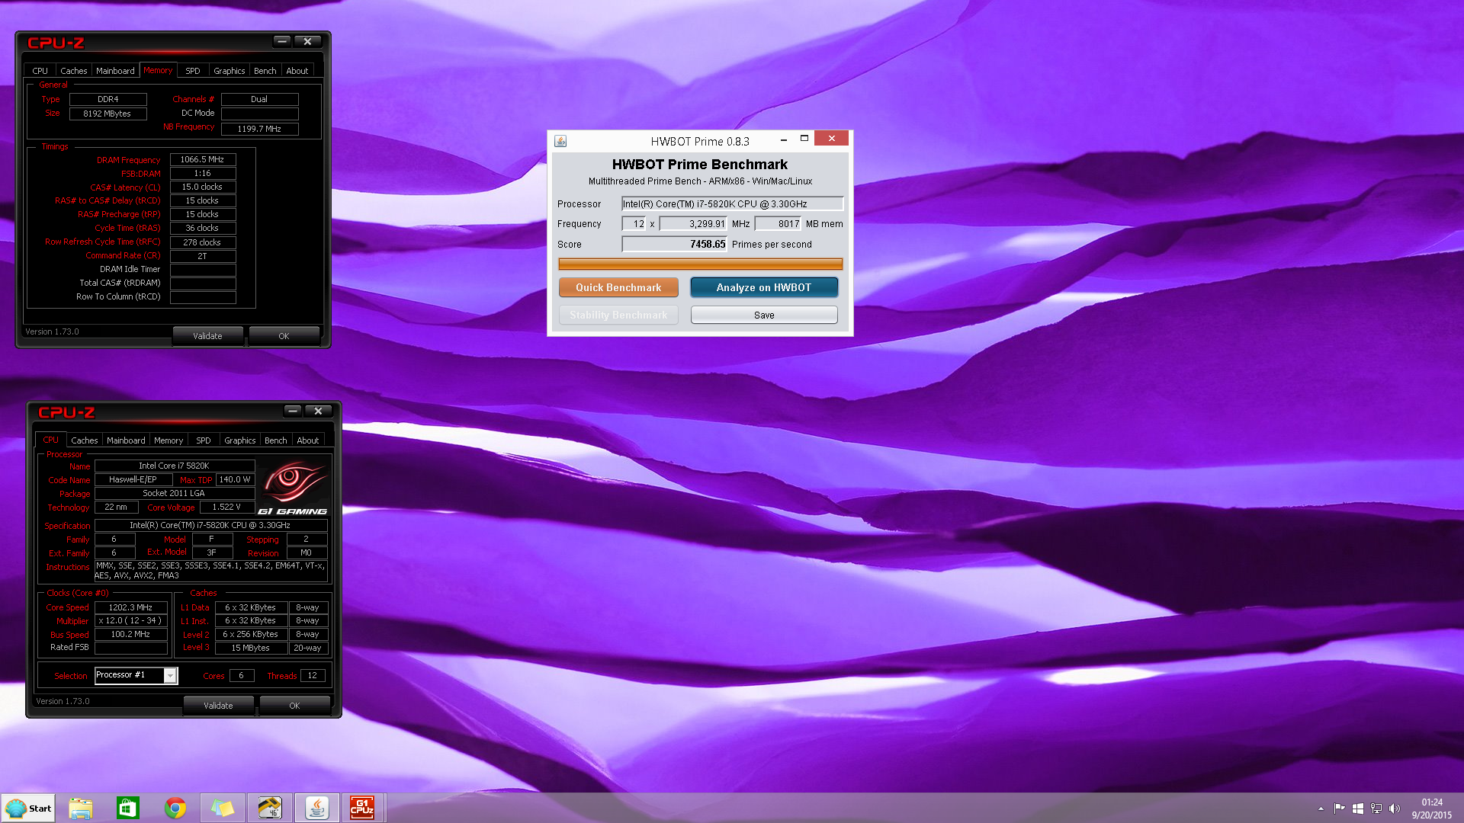Viewport: 1464px width, 823px height.
Task: Select Memory tab in top CPU-Z window
Action: [158, 70]
